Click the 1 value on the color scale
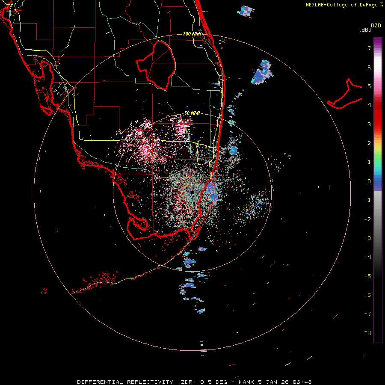Screen dimensions: 385x385 click(369, 162)
